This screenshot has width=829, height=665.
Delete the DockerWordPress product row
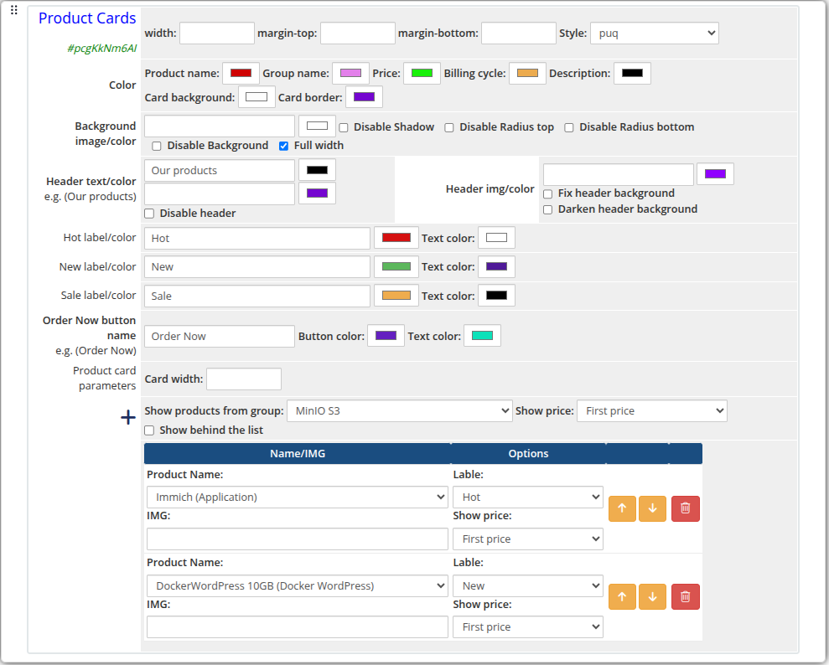tap(685, 596)
